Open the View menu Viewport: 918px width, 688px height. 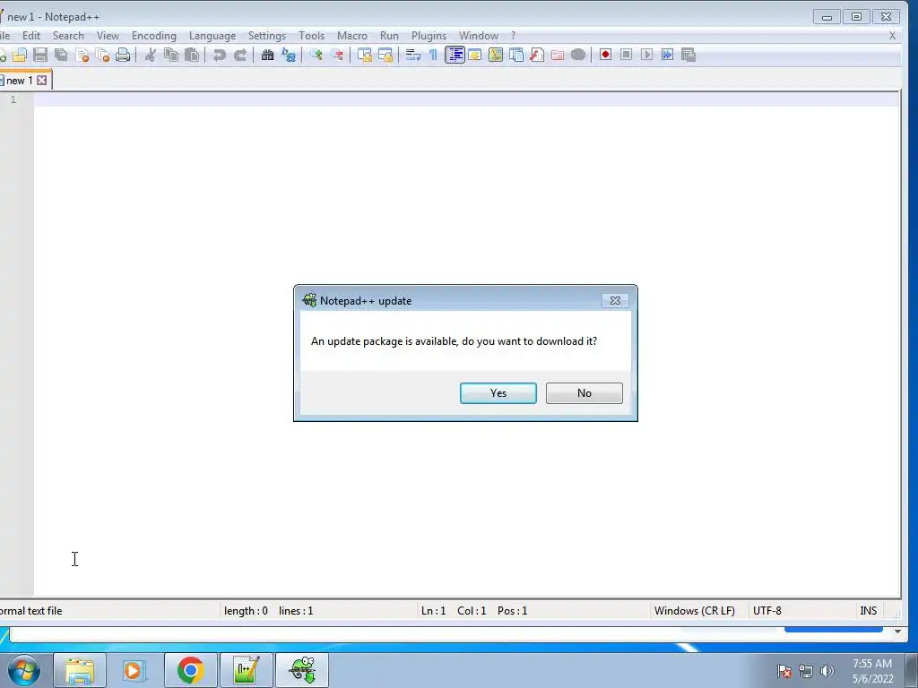click(108, 36)
